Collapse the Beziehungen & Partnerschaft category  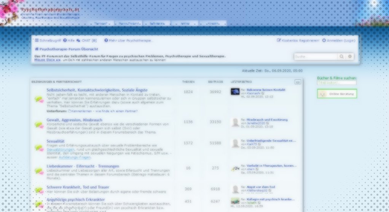pos(298,82)
